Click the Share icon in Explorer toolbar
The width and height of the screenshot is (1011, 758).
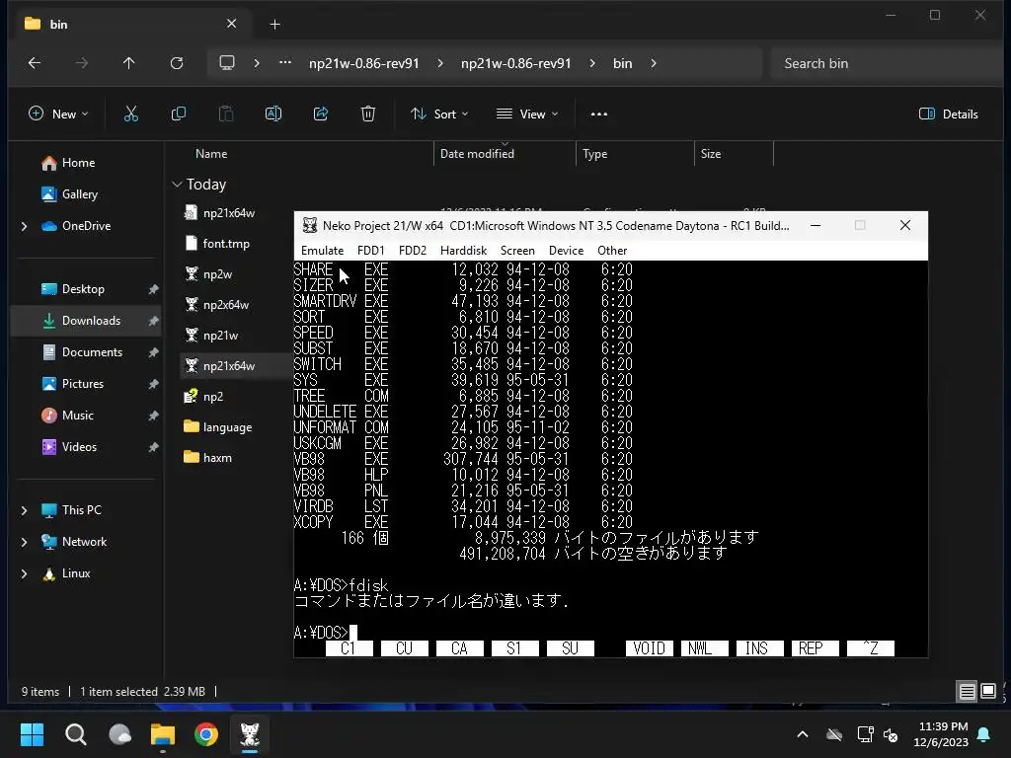(321, 114)
